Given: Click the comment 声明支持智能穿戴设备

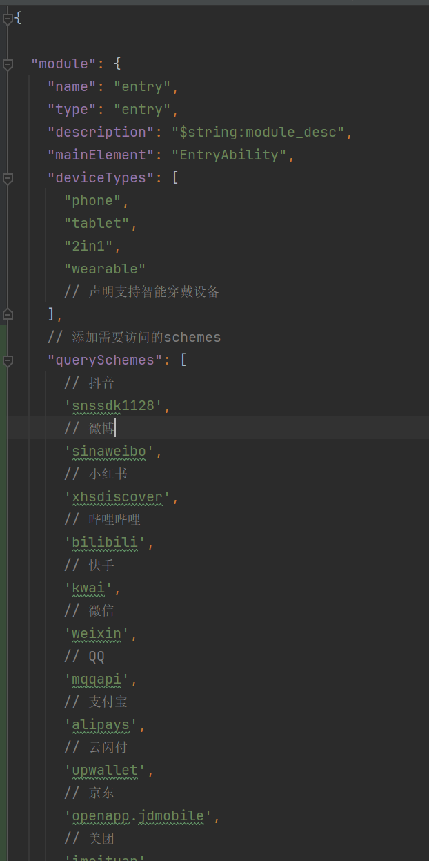Looking at the screenshot, I should pyautogui.click(x=141, y=292).
